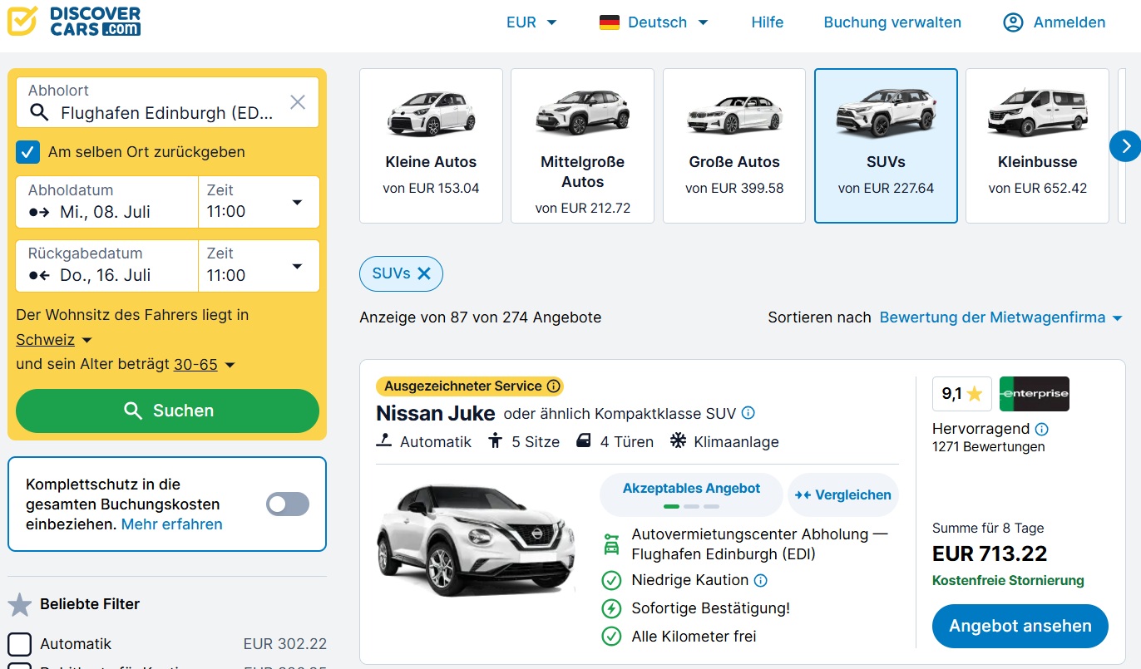This screenshot has height=669, width=1141.
Task: Click the Nissan Juke title
Action: 435,413
